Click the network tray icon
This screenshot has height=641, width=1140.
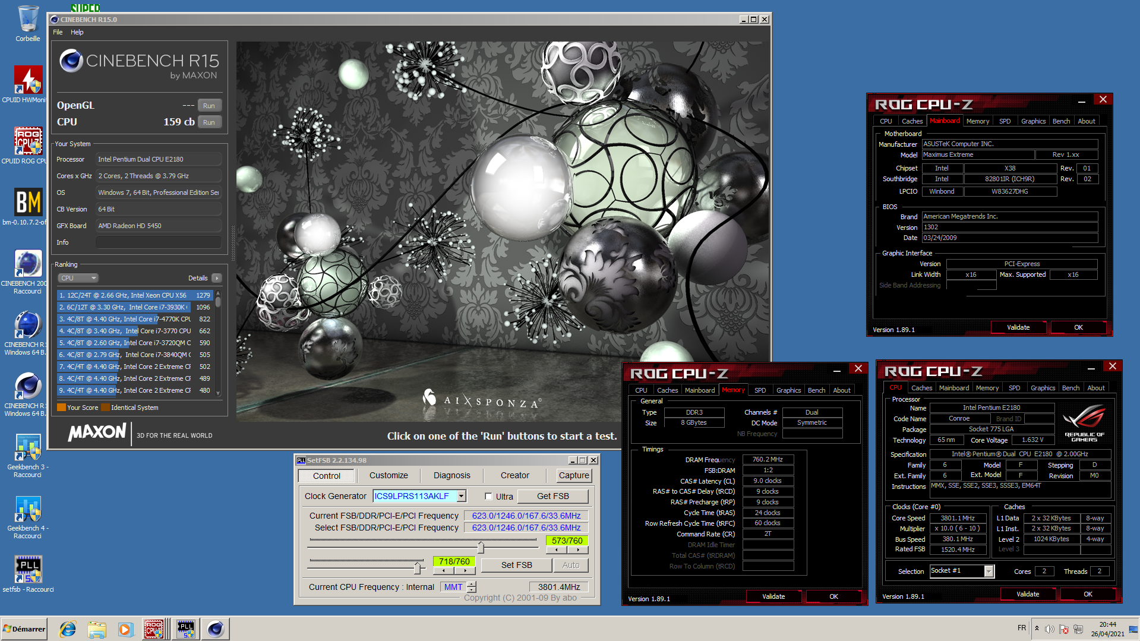(x=1078, y=629)
